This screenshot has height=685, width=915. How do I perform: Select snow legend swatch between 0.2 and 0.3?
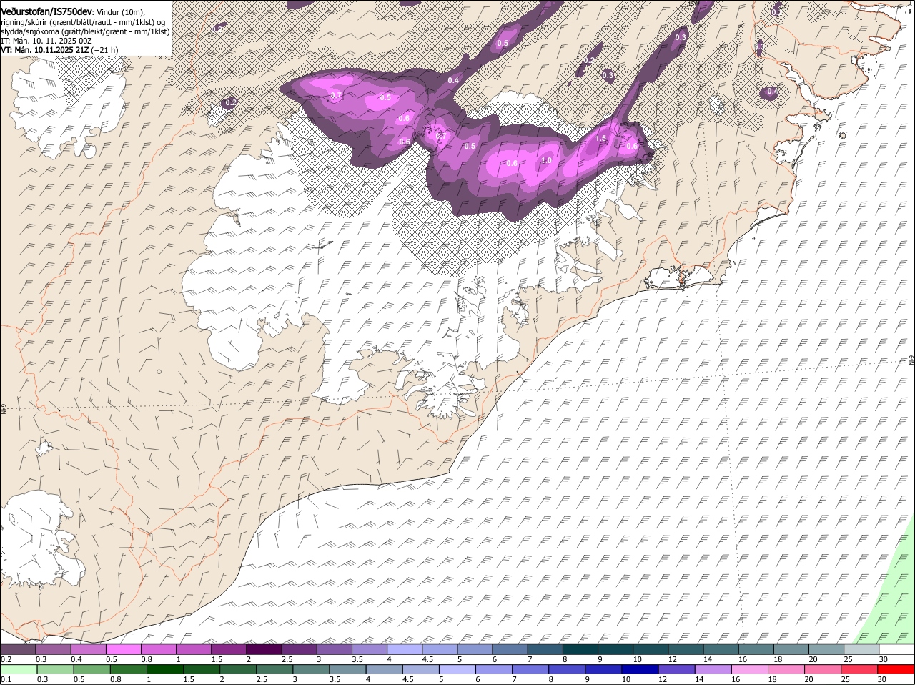[x=18, y=649]
